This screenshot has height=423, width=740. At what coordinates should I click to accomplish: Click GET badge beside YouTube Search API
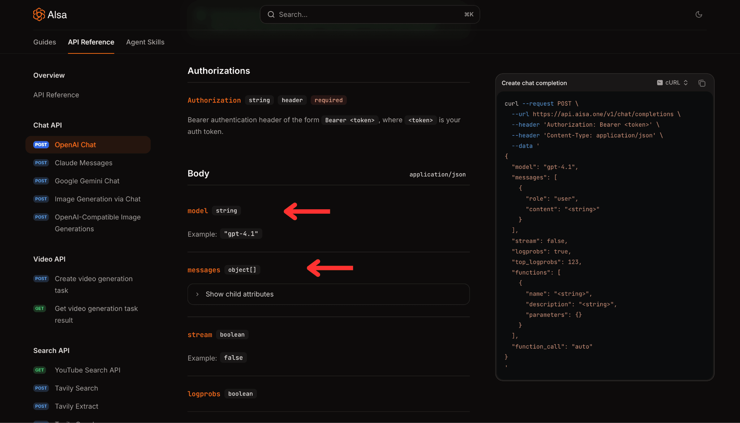39,370
